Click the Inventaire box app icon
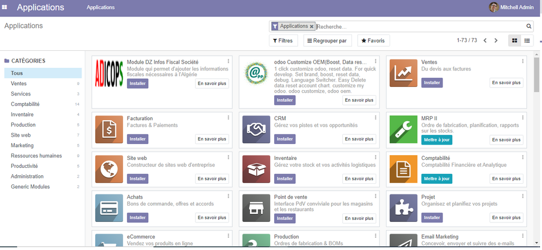 click(x=256, y=169)
